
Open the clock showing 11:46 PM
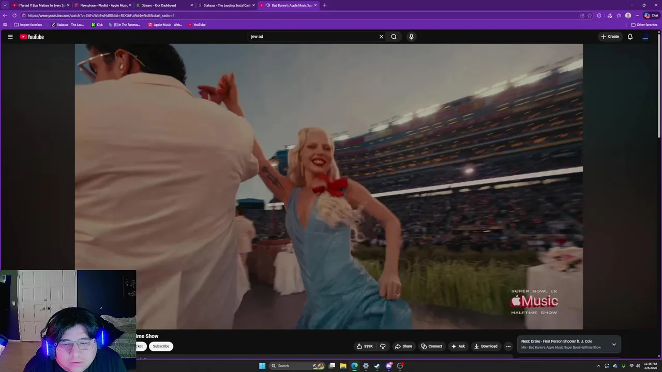tap(650, 366)
